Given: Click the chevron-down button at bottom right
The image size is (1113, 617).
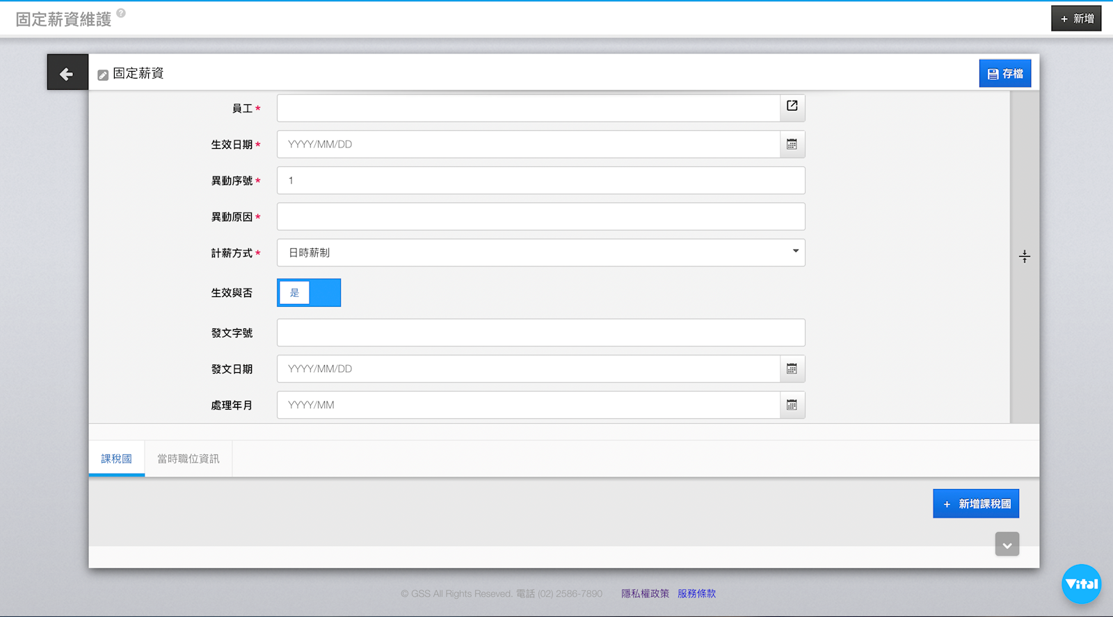Looking at the screenshot, I should tap(1007, 545).
